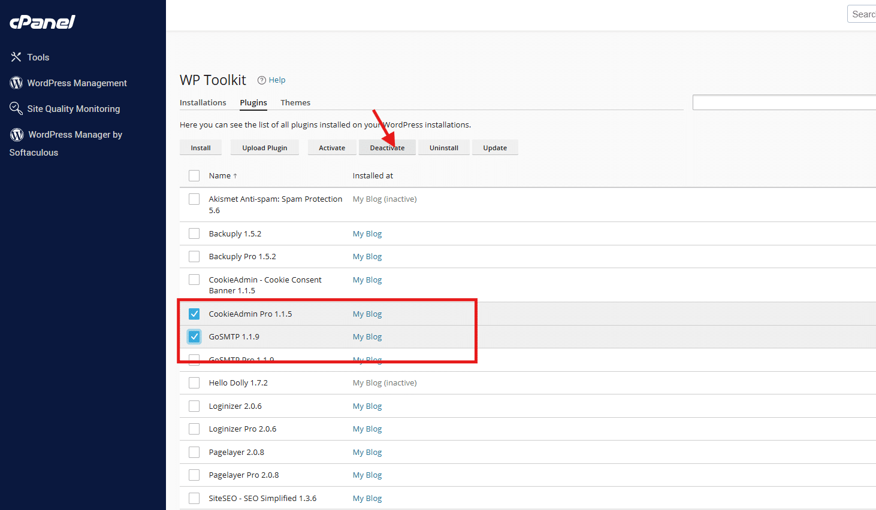Open Tools from the sidebar

pyautogui.click(x=38, y=57)
